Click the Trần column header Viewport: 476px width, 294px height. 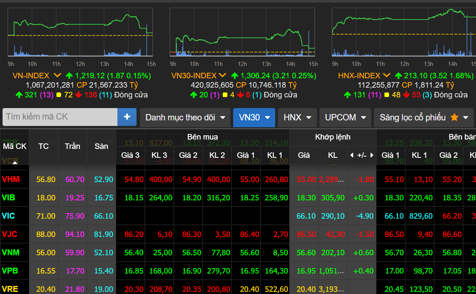(x=72, y=146)
